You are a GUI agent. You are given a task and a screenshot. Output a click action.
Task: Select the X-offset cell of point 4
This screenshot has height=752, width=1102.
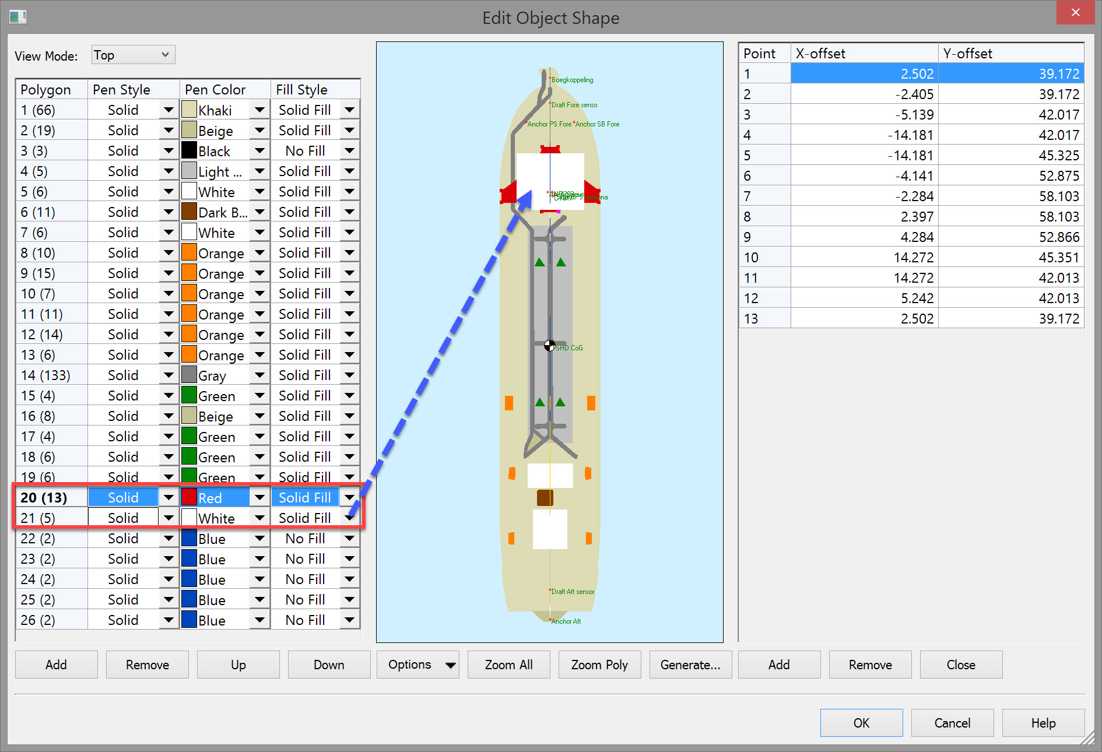coord(864,135)
